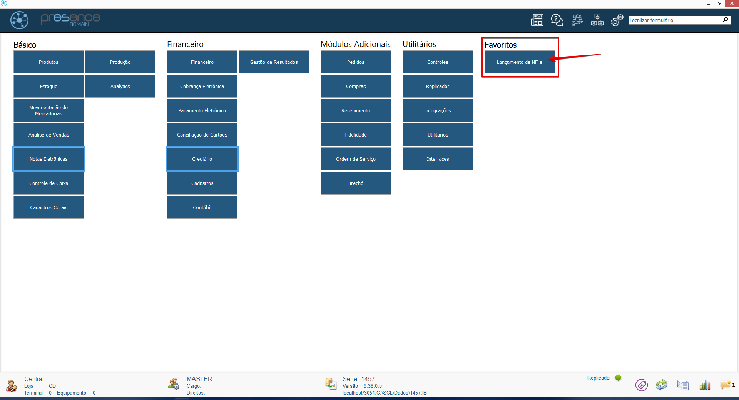Open Controle de Caixa
This screenshot has width=739, height=400.
click(x=48, y=183)
